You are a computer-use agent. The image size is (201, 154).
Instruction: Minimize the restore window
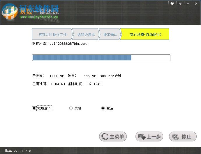(188, 4)
